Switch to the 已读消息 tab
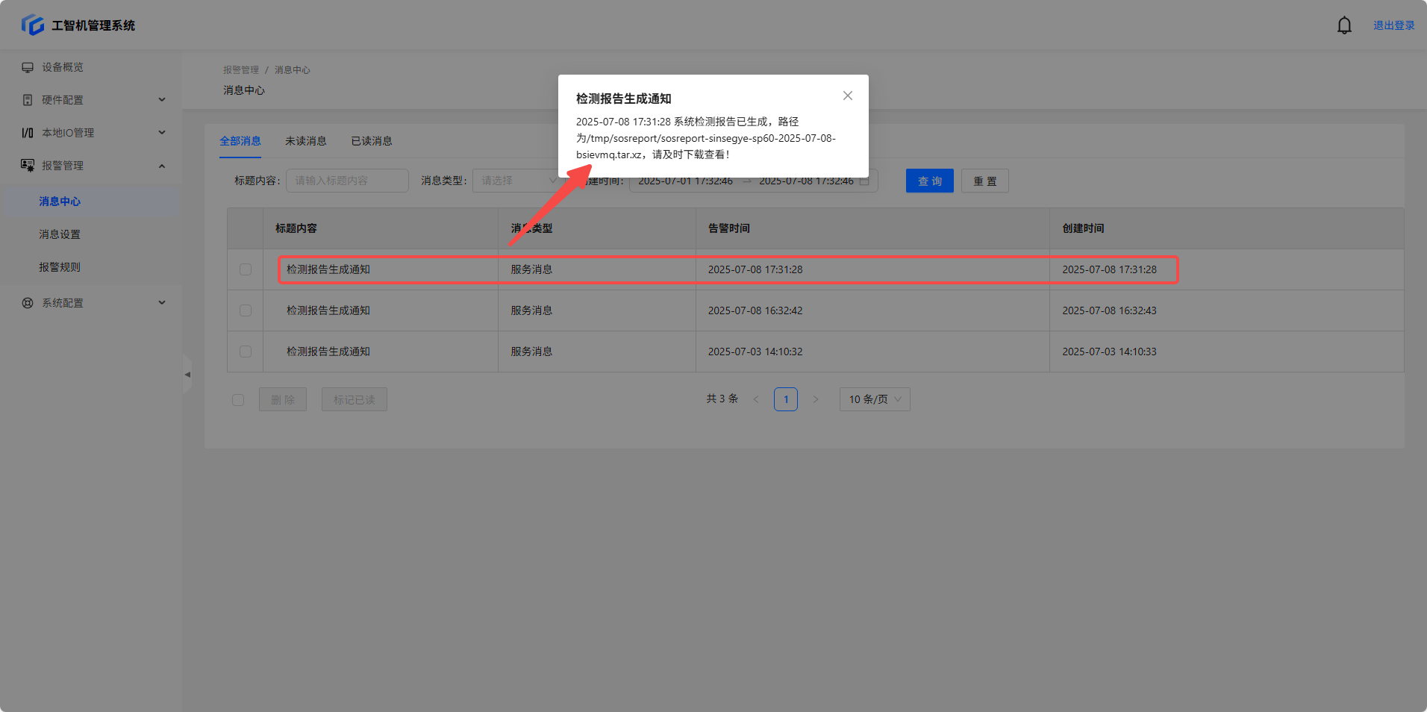Screen dimensions: 1427x712 point(372,141)
